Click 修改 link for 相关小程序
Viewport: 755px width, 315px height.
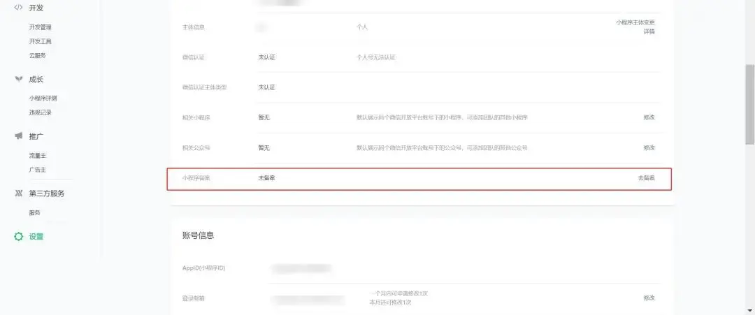pos(649,117)
